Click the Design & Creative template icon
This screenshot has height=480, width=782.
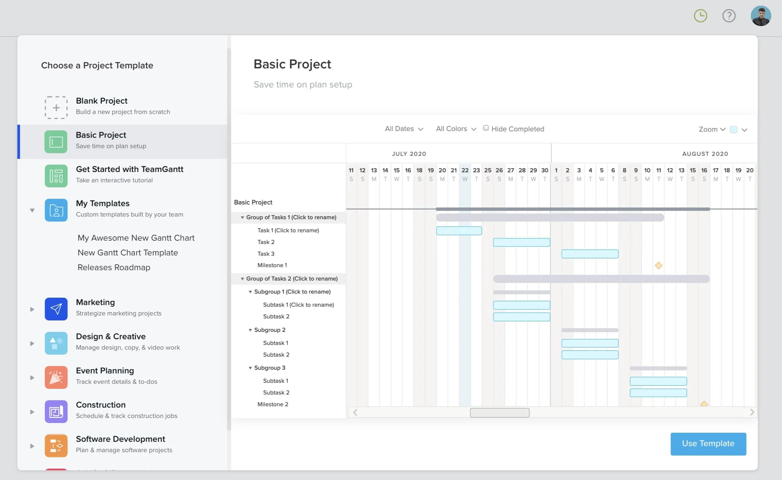click(x=56, y=343)
